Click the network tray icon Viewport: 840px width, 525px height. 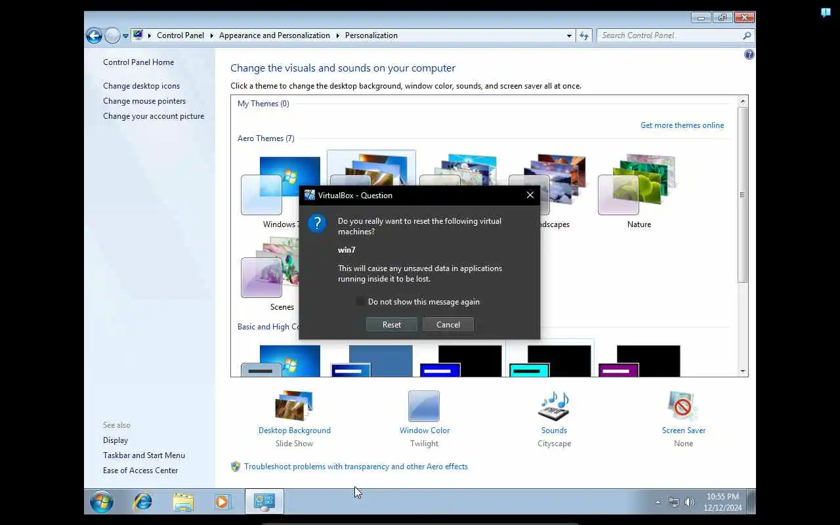coord(674,503)
